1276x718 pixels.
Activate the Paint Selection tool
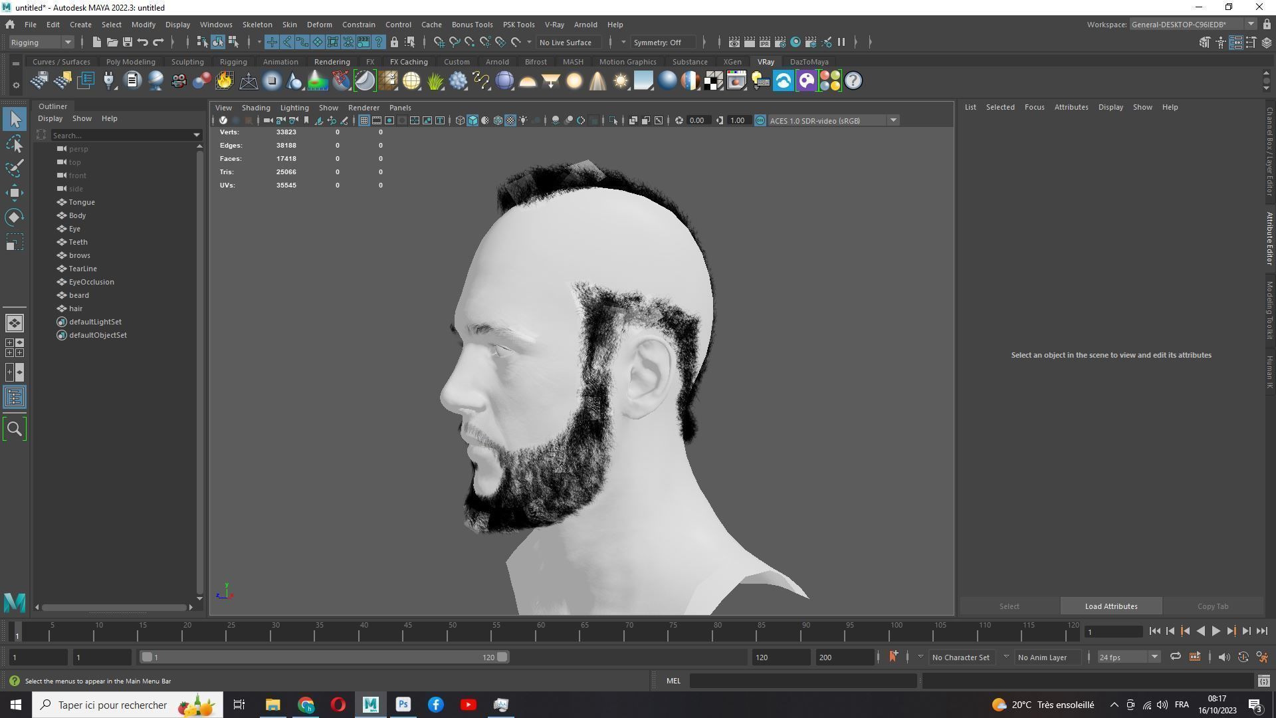click(15, 168)
